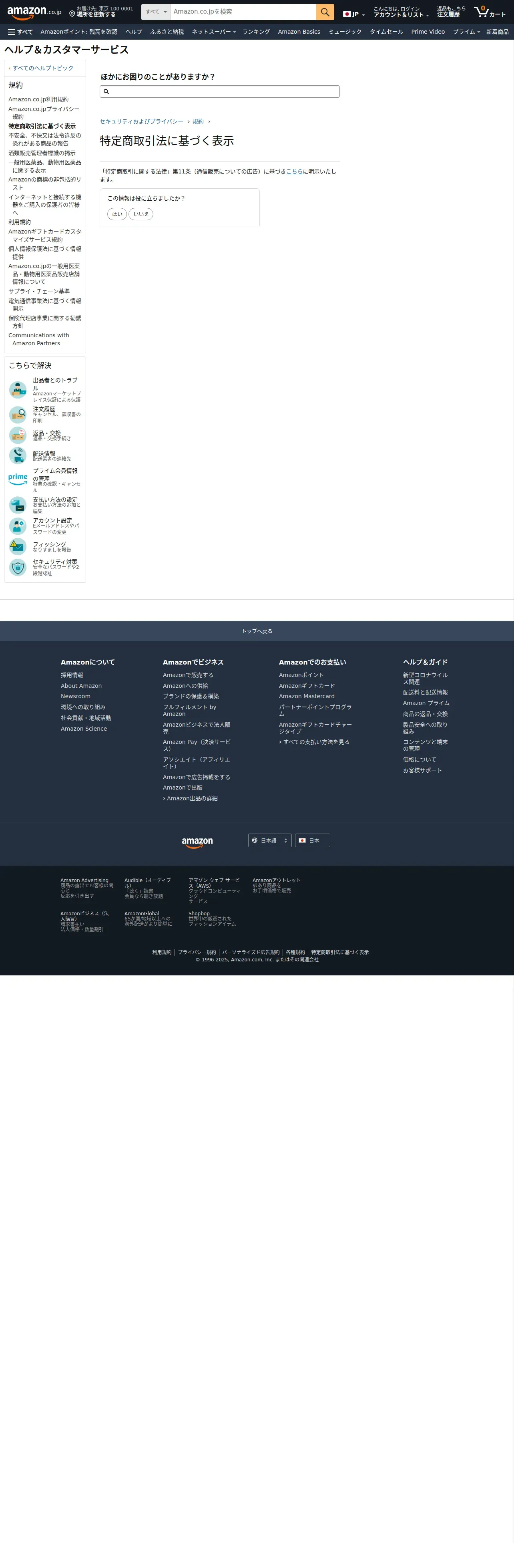Open 注文履歴 in header

coord(451,12)
